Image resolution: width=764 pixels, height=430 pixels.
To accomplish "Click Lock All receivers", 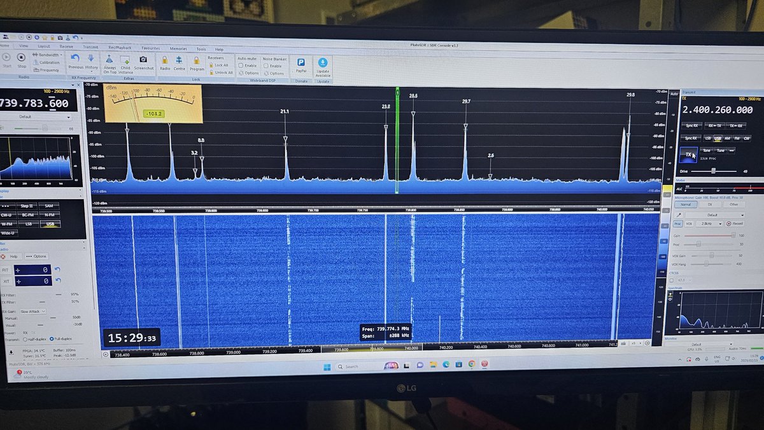I will (218, 66).
